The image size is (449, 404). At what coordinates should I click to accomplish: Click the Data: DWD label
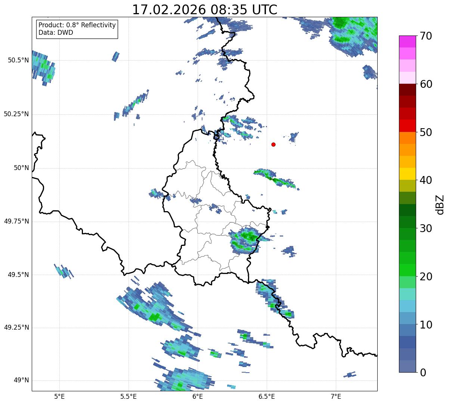[x=56, y=33]
